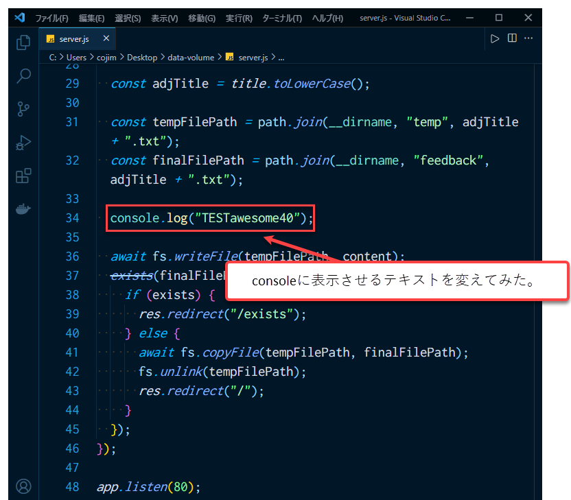Open the 移動(G) menu
The height and width of the screenshot is (500, 571).
coord(202,19)
